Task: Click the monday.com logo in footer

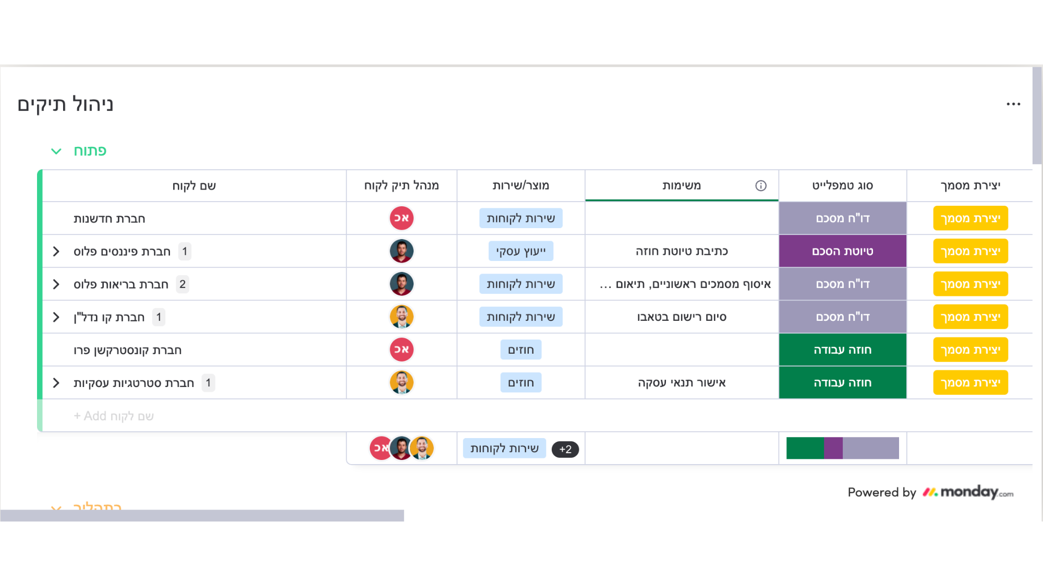Action: click(968, 492)
